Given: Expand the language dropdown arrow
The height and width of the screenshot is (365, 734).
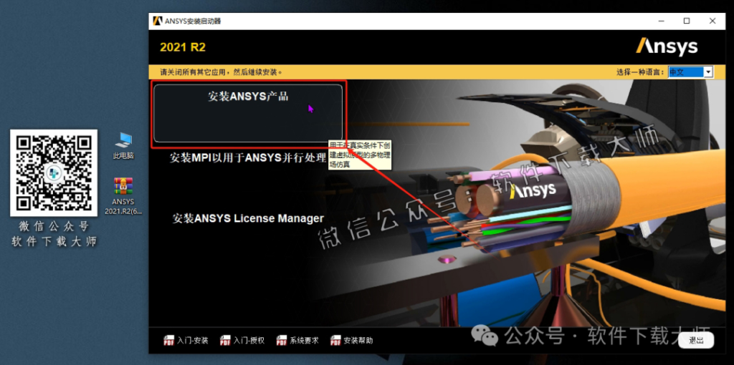Looking at the screenshot, I should (x=708, y=72).
